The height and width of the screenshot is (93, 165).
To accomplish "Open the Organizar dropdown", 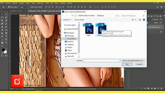I will coord(67,20).
